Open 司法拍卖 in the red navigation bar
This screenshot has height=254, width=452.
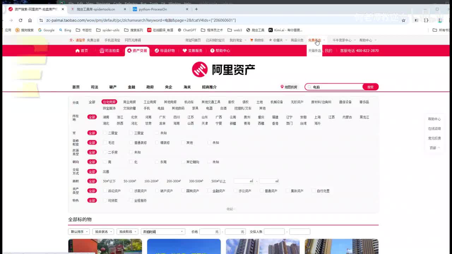(x=109, y=51)
